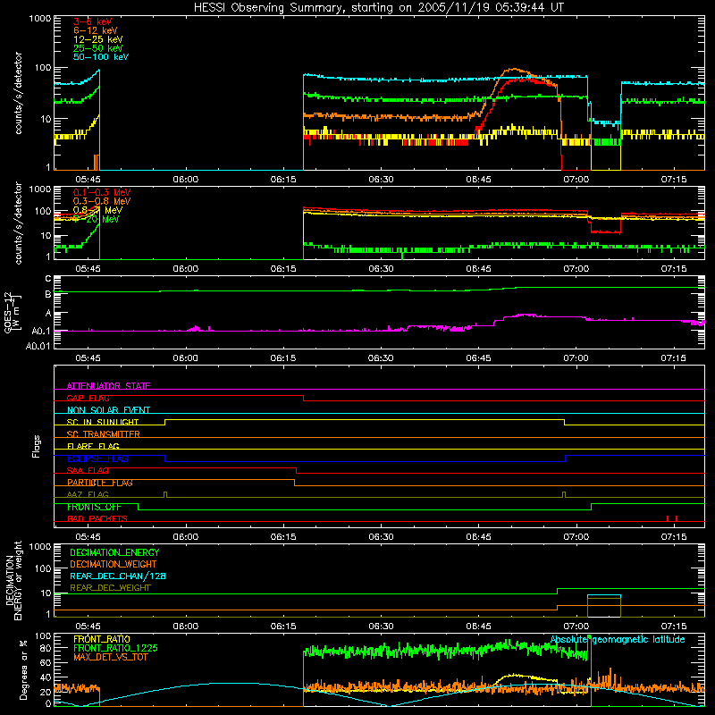Click 06:30 tick label under GOES-12 panel
The height and width of the screenshot is (715, 715).
point(381,358)
